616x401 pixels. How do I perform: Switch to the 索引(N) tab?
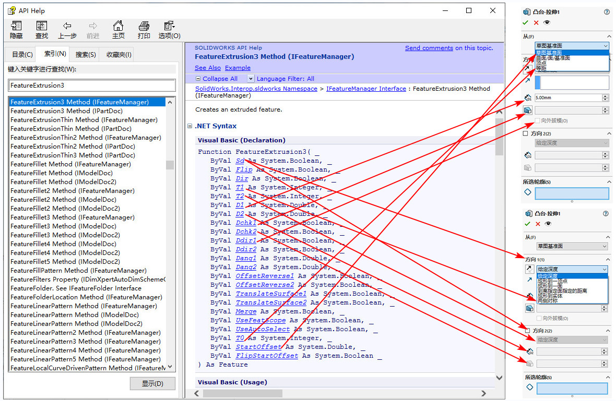pyautogui.click(x=55, y=54)
